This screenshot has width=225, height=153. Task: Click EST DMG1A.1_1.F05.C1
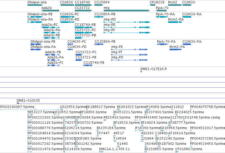tap(114, 149)
